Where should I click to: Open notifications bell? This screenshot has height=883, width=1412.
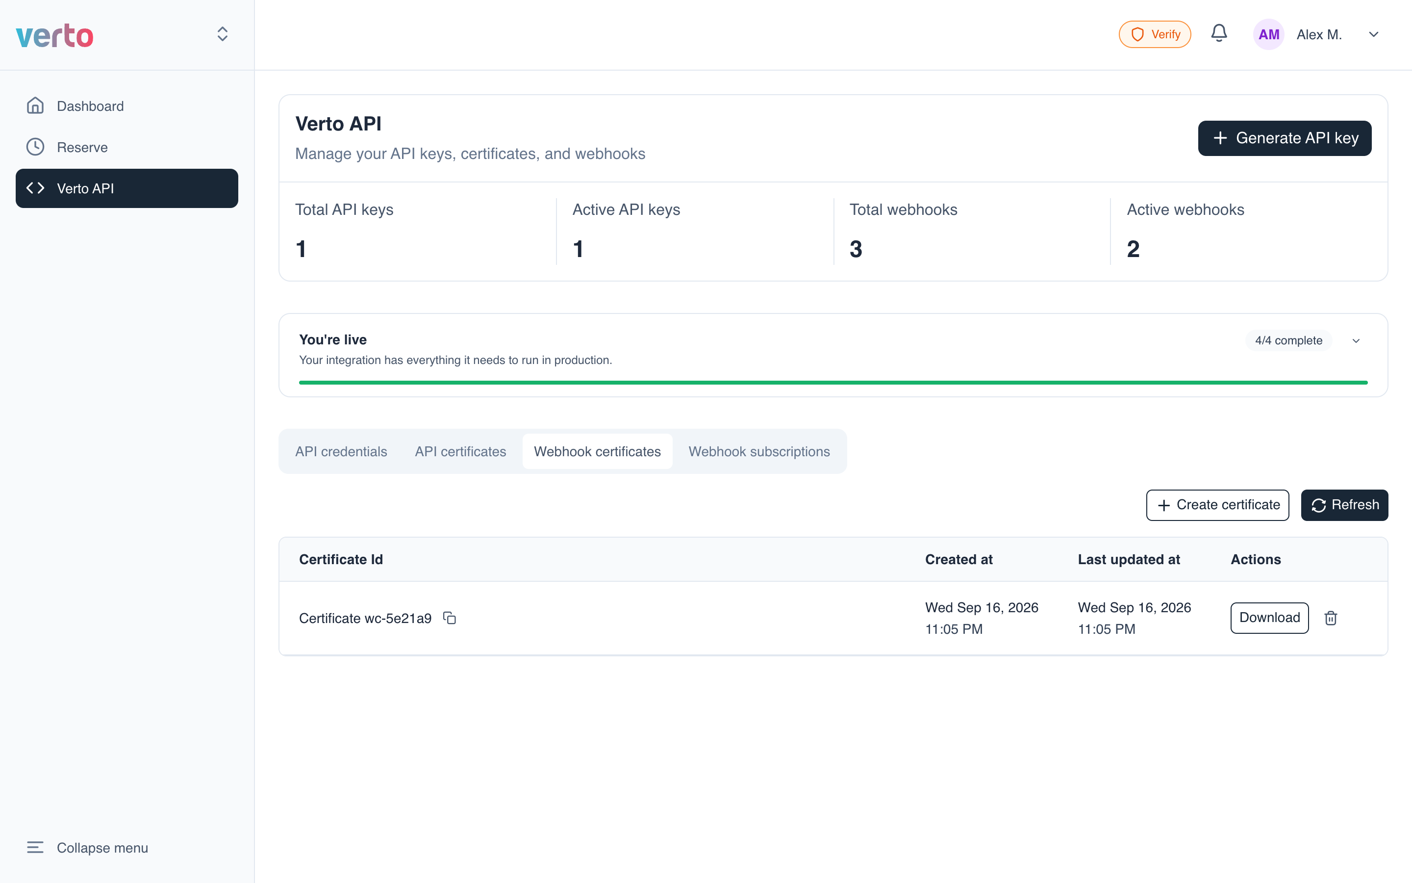1219,33
